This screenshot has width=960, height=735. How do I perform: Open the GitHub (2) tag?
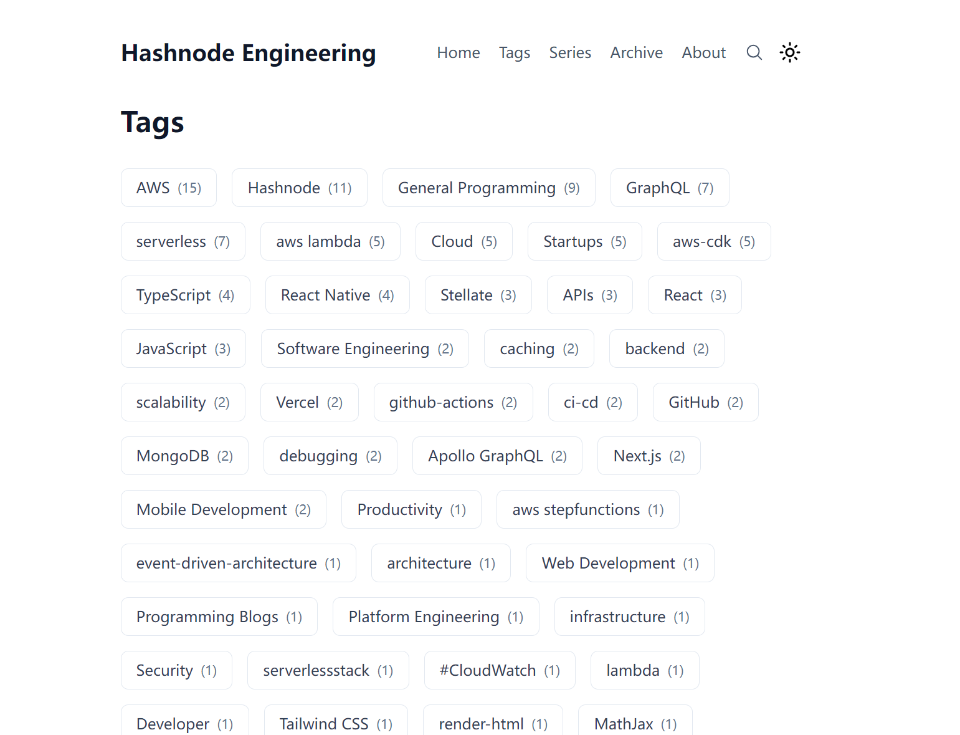pos(706,402)
